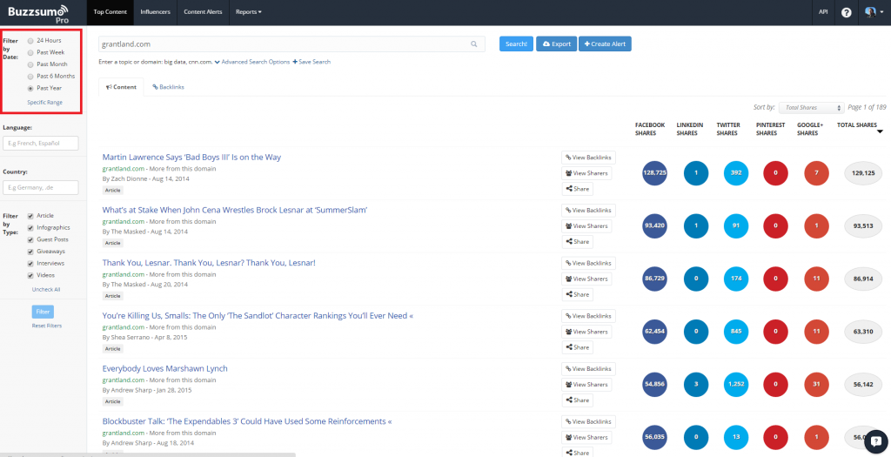Image resolution: width=891 pixels, height=457 pixels.
Task: Open article 'Everybody Loves Marshawn Lynch'
Action: [x=164, y=368]
